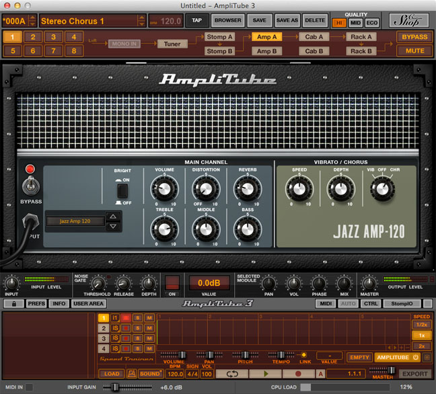
Task: Open the StompIO selector
Action: click(x=402, y=304)
